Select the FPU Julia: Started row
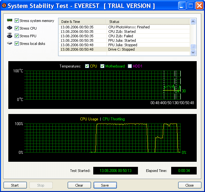The height and width of the screenshot is (192, 205). 124,40
